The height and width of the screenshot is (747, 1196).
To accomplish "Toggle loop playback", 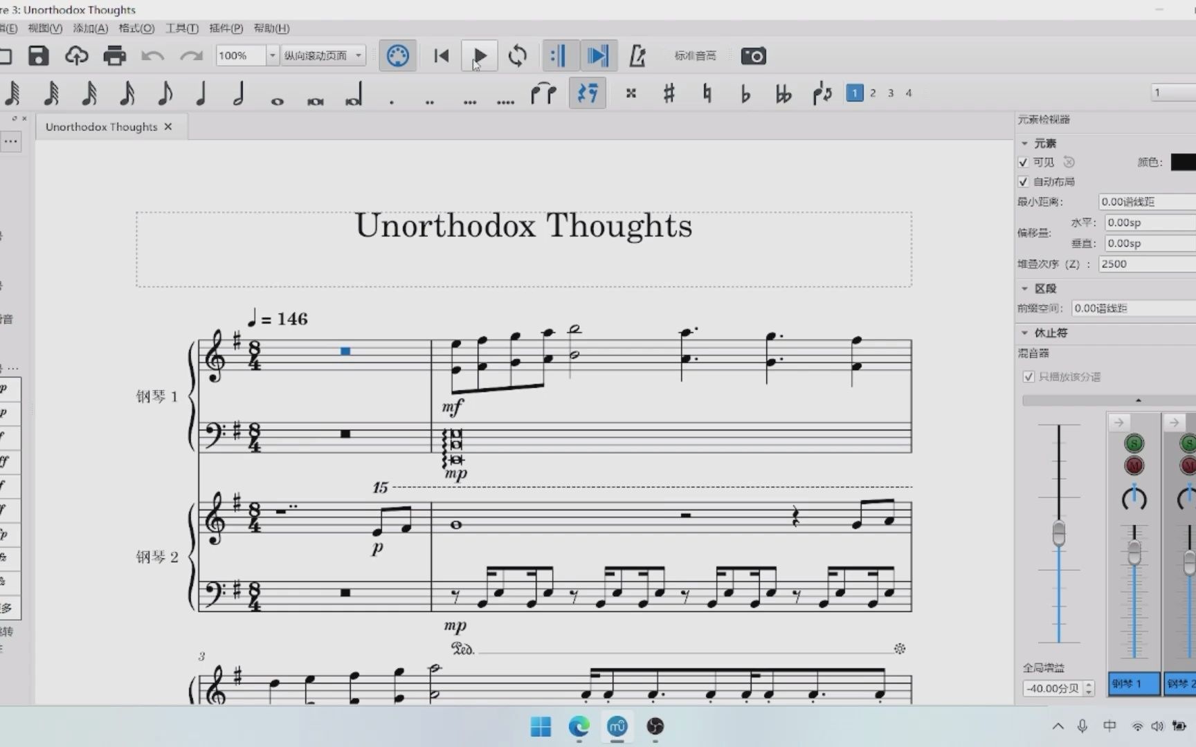I will point(517,55).
